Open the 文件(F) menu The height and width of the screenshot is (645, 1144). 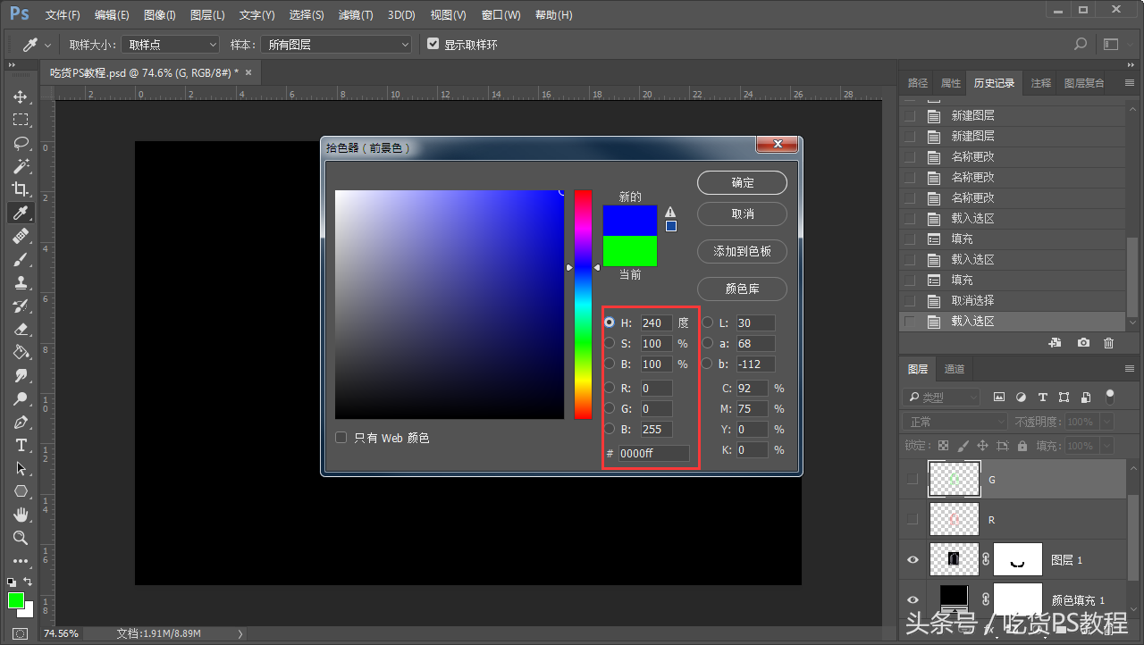pos(63,15)
